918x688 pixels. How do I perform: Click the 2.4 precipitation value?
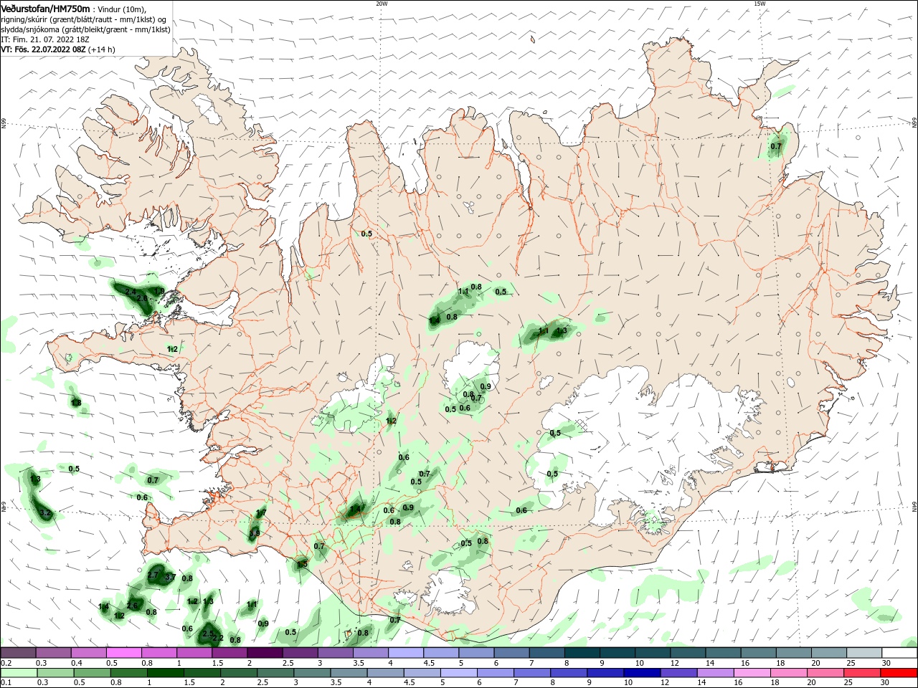tap(131, 292)
